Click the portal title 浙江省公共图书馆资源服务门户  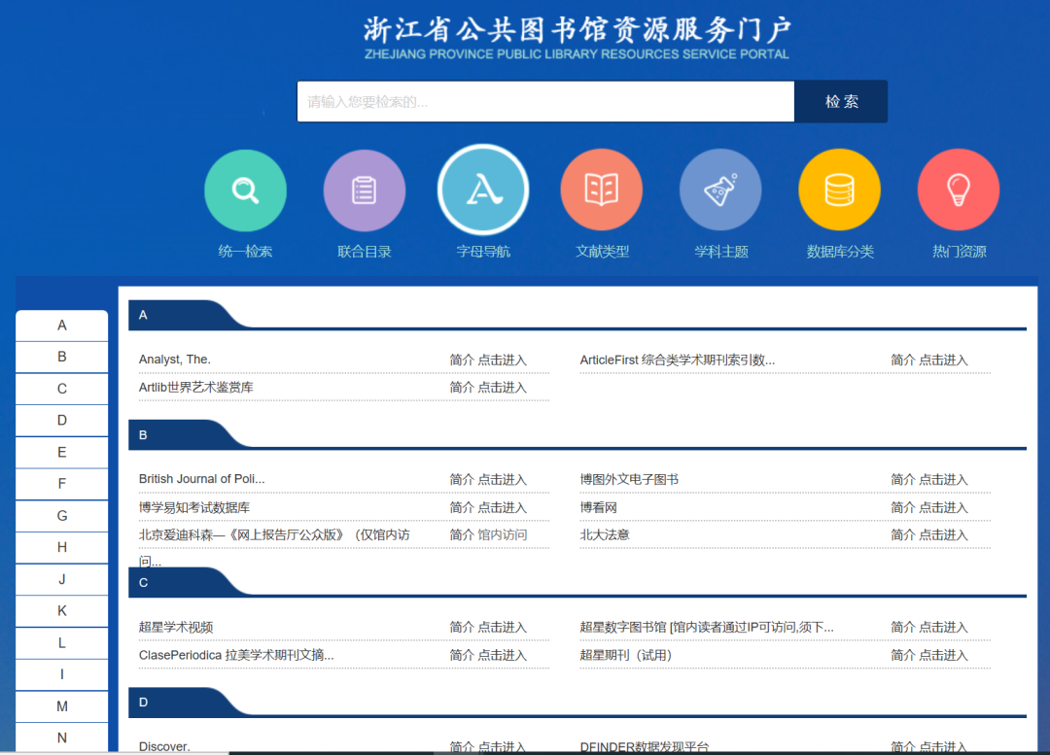[577, 30]
